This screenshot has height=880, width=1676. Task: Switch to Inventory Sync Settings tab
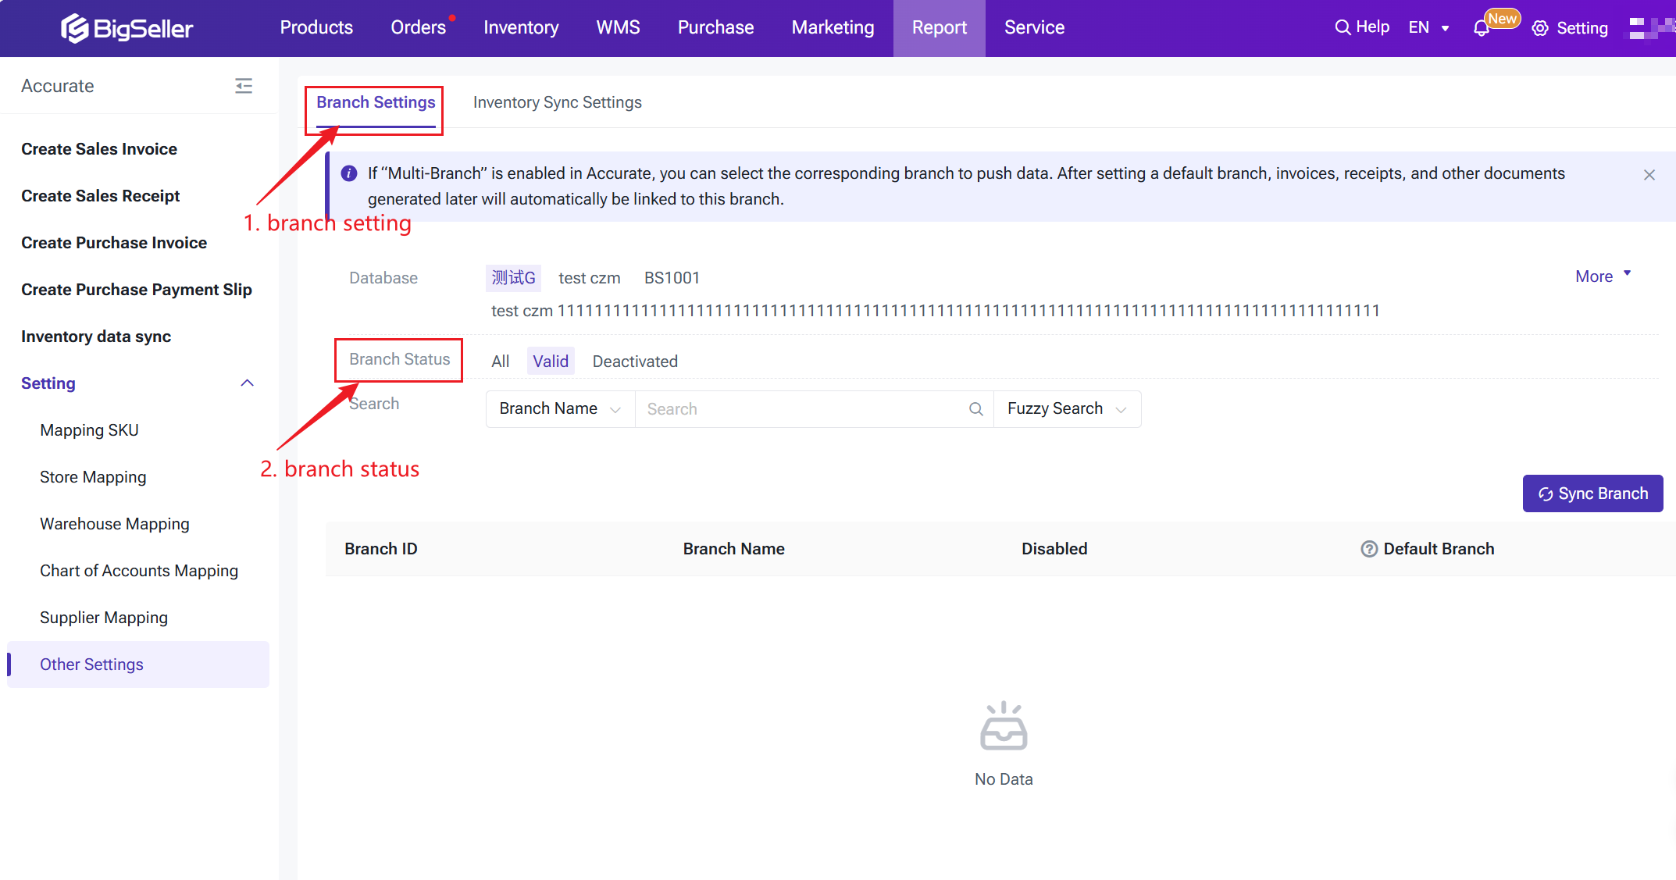click(557, 102)
